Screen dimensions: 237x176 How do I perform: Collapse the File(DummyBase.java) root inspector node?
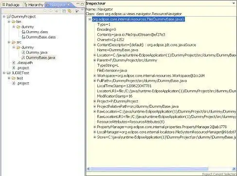click(90, 19)
